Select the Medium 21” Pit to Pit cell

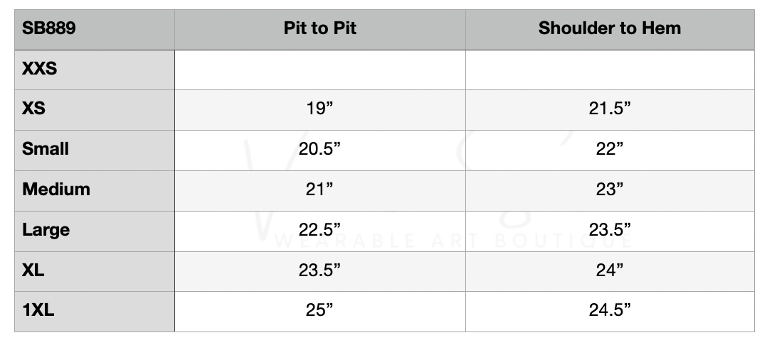319,190
